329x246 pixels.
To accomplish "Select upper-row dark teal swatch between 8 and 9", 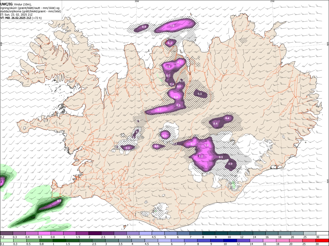I will pyautogui.click(x=209, y=233).
